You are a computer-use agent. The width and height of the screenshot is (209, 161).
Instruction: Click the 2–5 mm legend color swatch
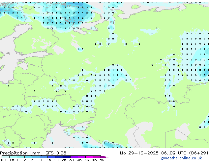point(28,157)
